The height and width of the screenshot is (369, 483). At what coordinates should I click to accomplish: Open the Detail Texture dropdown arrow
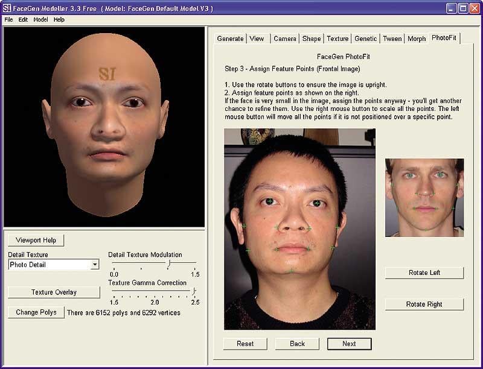pyautogui.click(x=95, y=265)
